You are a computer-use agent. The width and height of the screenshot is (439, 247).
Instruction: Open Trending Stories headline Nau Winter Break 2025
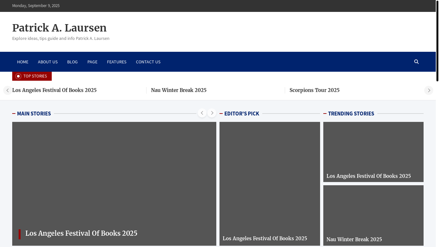[x=354, y=240]
